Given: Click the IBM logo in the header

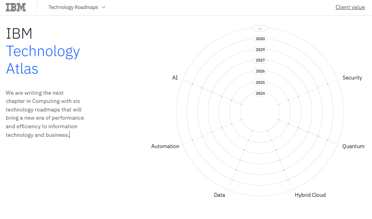Looking at the screenshot, I should click(16, 7).
